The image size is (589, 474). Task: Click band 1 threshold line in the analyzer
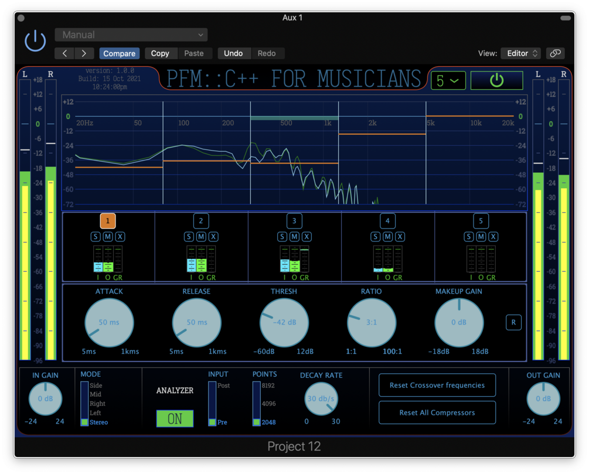tap(119, 167)
